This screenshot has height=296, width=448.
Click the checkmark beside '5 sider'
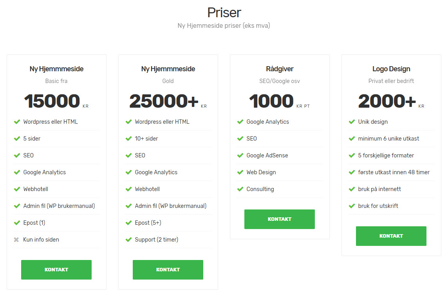tap(17, 139)
